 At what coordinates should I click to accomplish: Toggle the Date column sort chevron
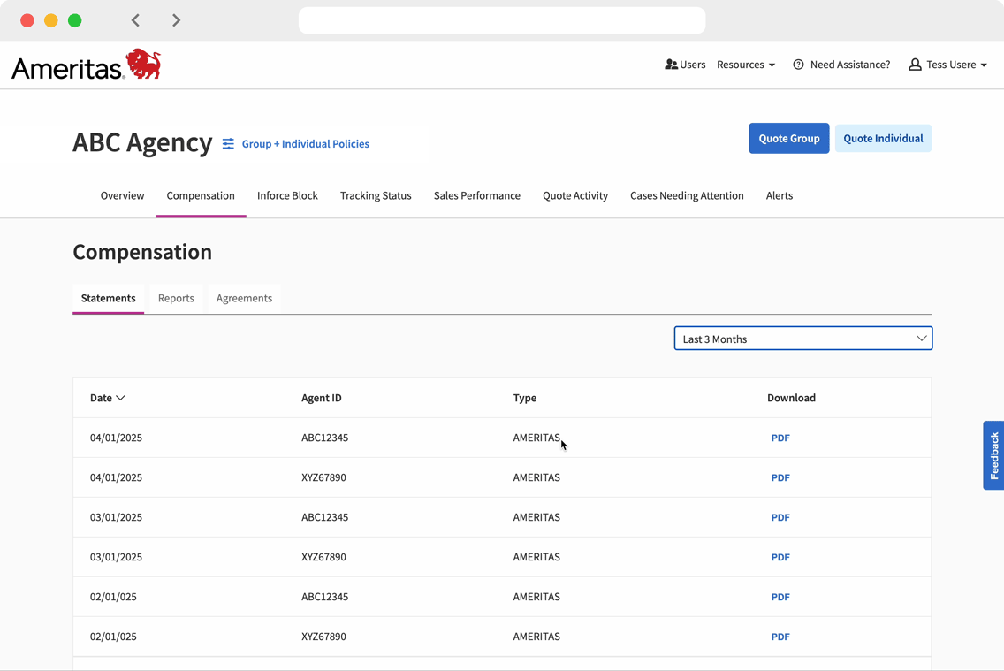[121, 398]
